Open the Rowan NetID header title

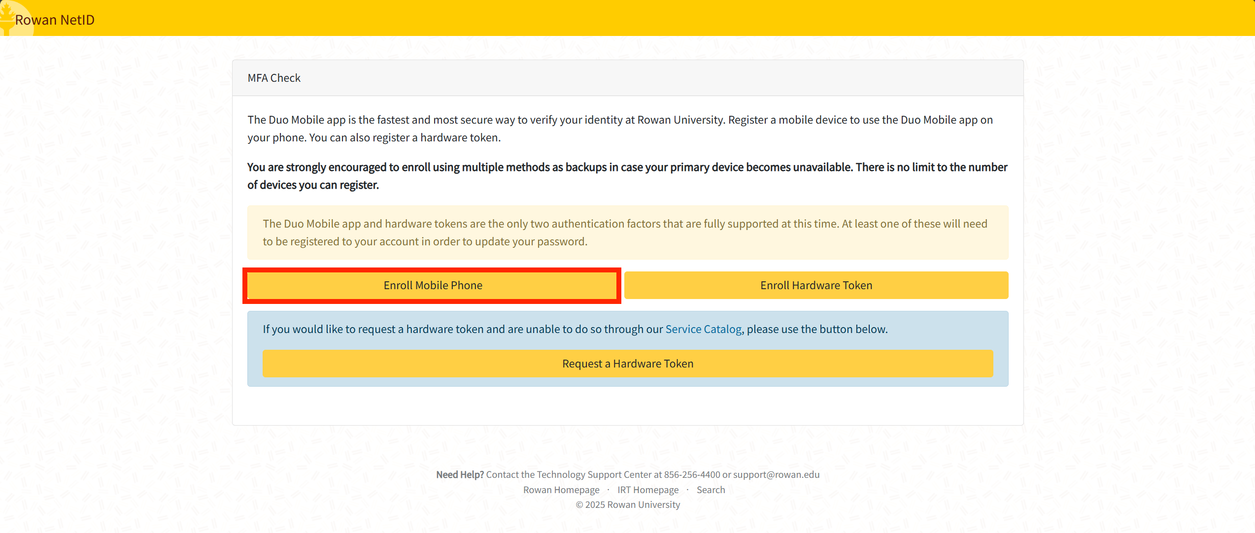pyautogui.click(x=55, y=20)
